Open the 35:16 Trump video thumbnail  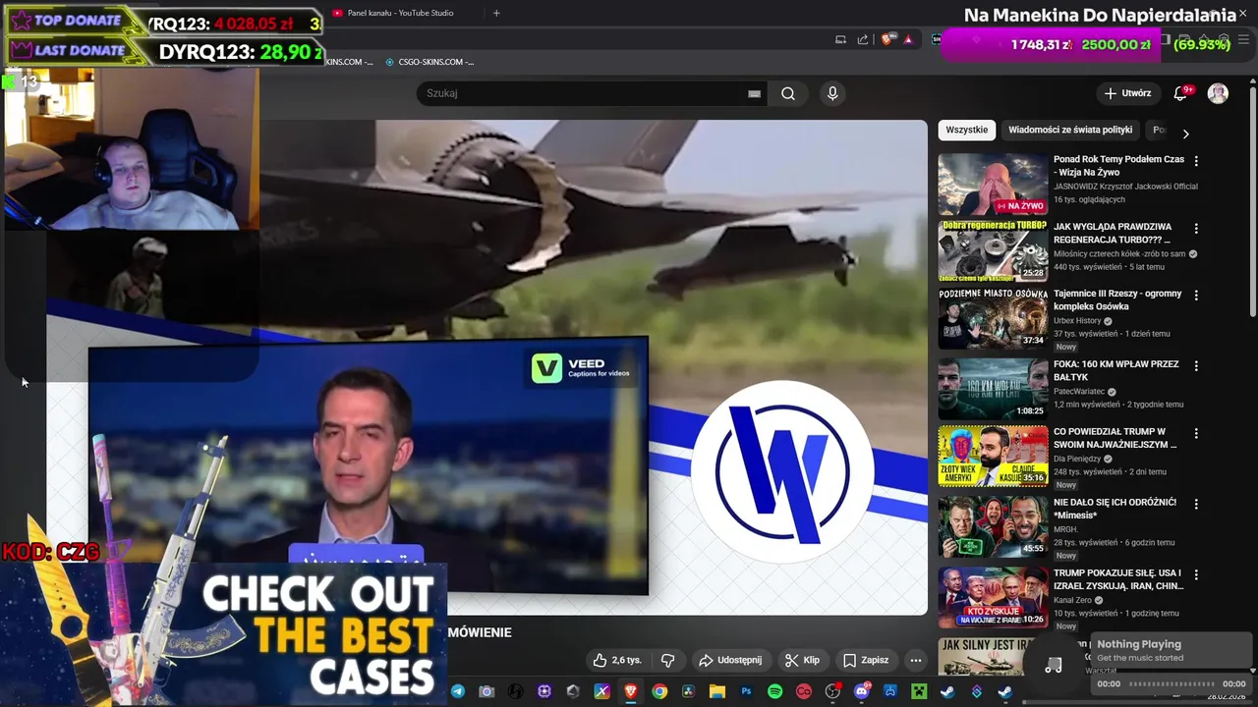tap(993, 457)
